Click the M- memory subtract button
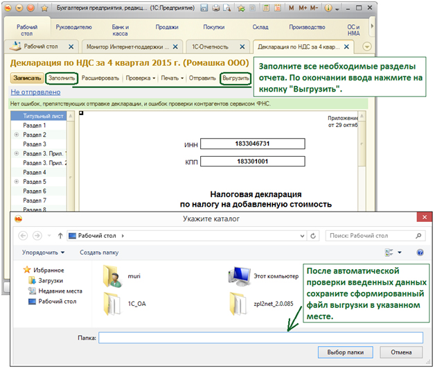The height and width of the screenshot is (369, 435). 314,8
